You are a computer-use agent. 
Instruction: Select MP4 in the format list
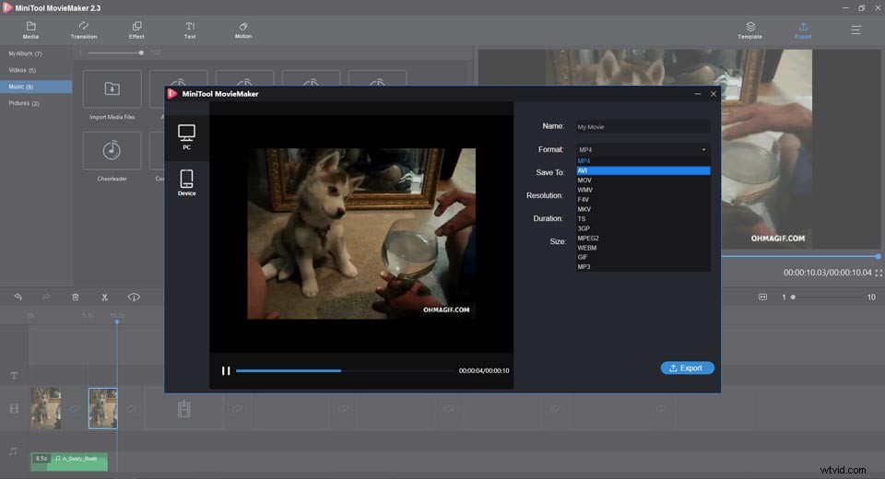point(643,161)
